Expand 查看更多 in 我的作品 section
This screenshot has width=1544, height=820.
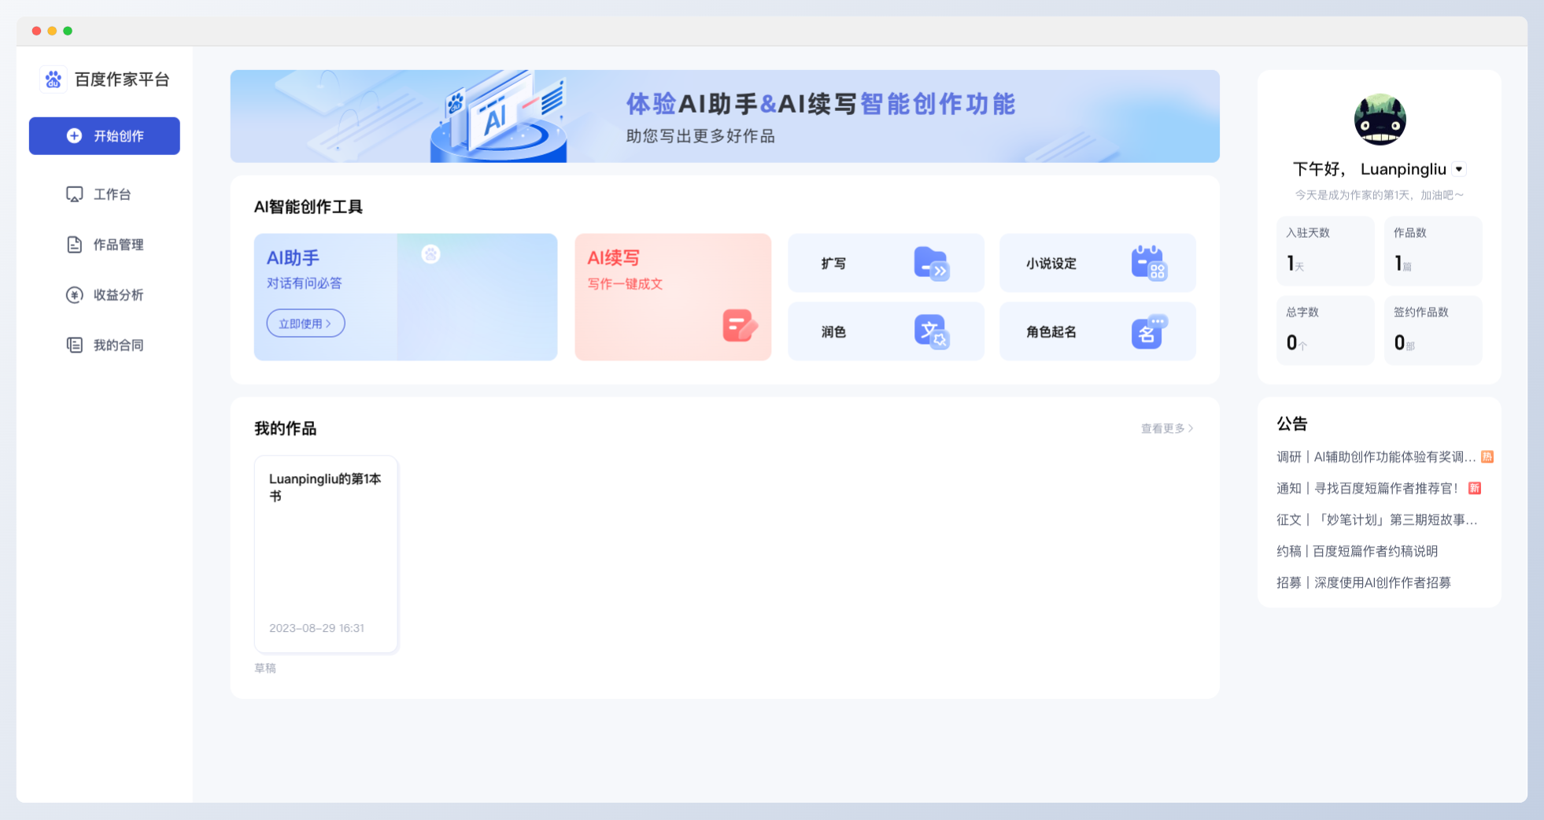click(1165, 428)
